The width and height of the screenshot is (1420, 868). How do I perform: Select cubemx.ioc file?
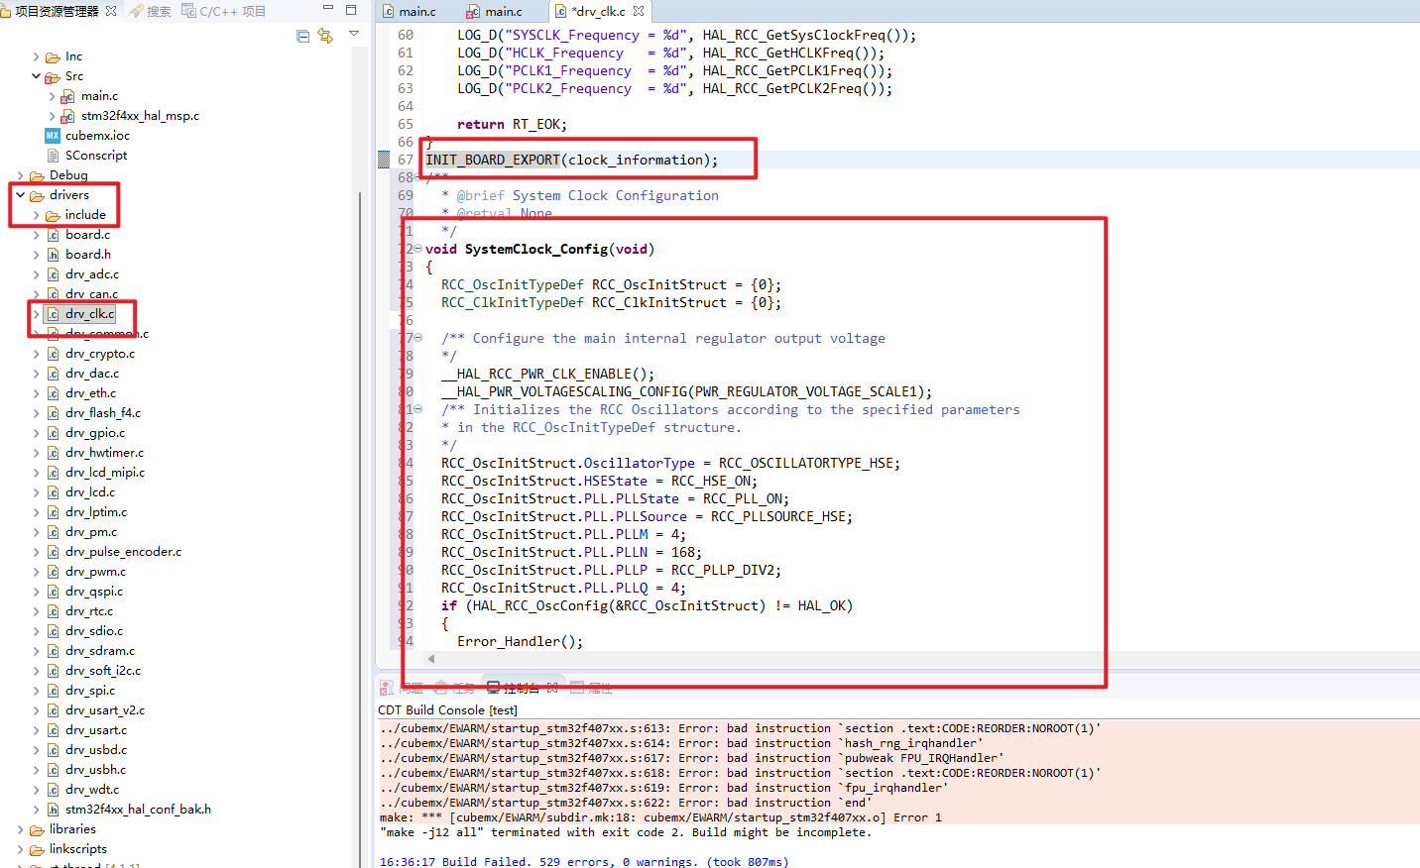pyautogui.click(x=97, y=136)
